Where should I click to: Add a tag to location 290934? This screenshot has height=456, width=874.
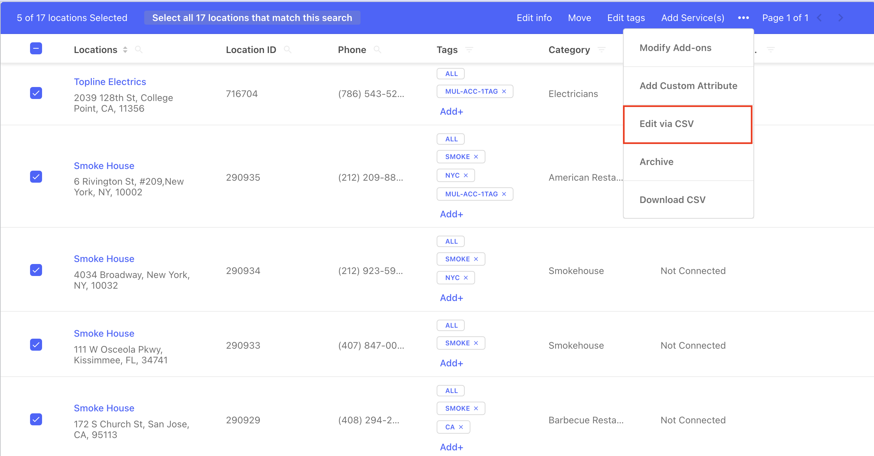click(451, 298)
